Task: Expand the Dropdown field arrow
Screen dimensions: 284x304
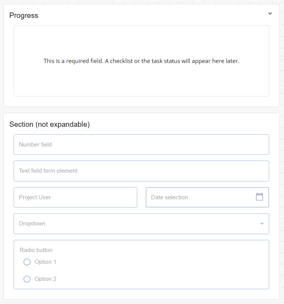Action: (262, 224)
